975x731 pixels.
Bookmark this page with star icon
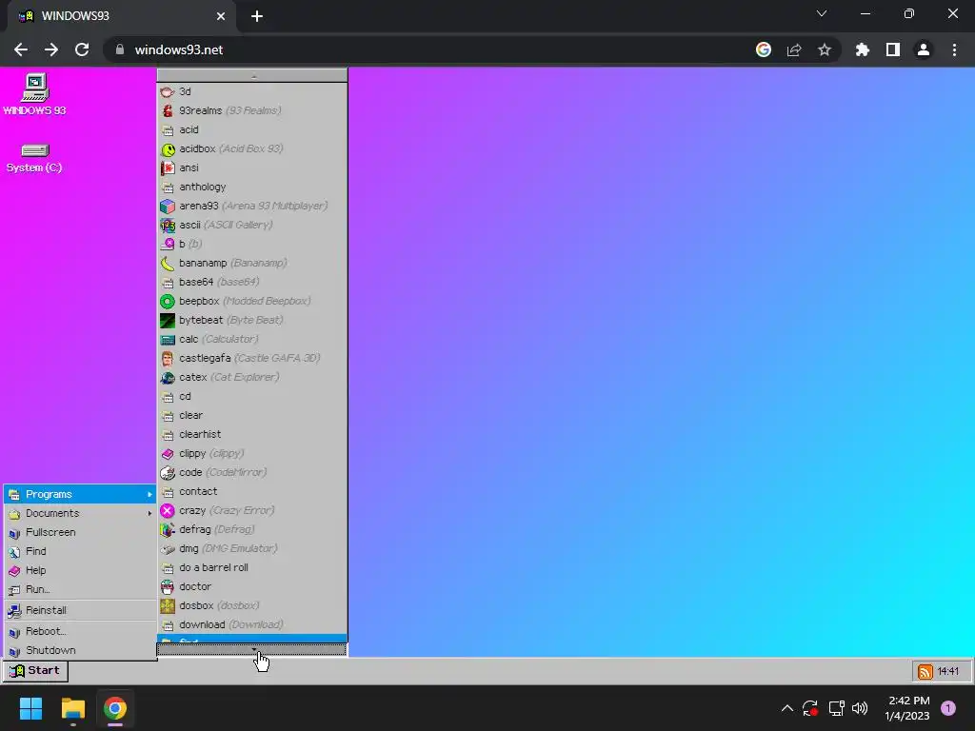(825, 49)
